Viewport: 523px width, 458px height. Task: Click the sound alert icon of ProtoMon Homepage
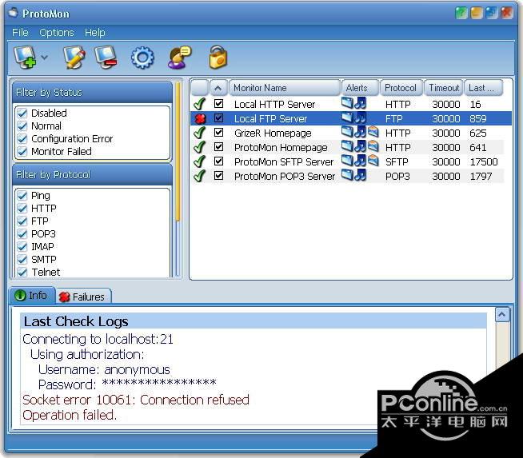tap(360, 146)
